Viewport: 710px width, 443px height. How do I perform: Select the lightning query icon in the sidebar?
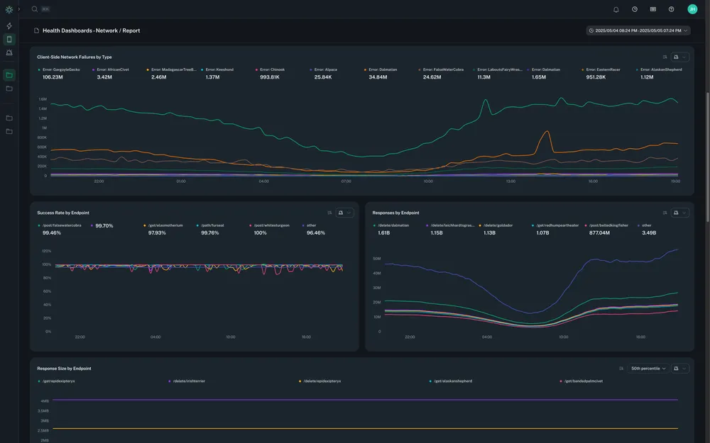pos(7,24)
